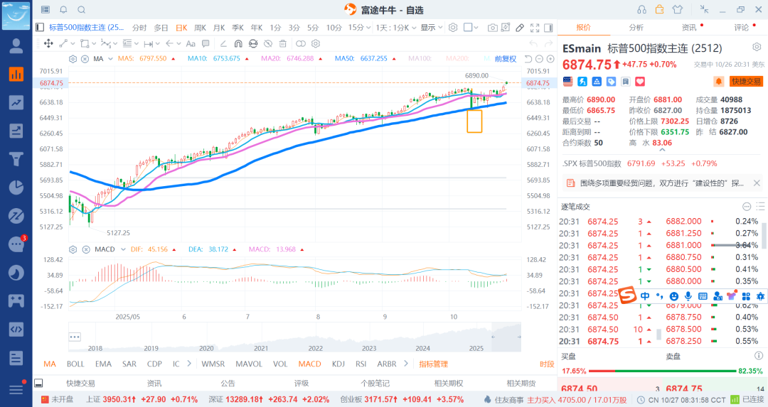768x407 pixels.
Task: Collapse quote details with up chevron
Action: (x=662, y=151)
